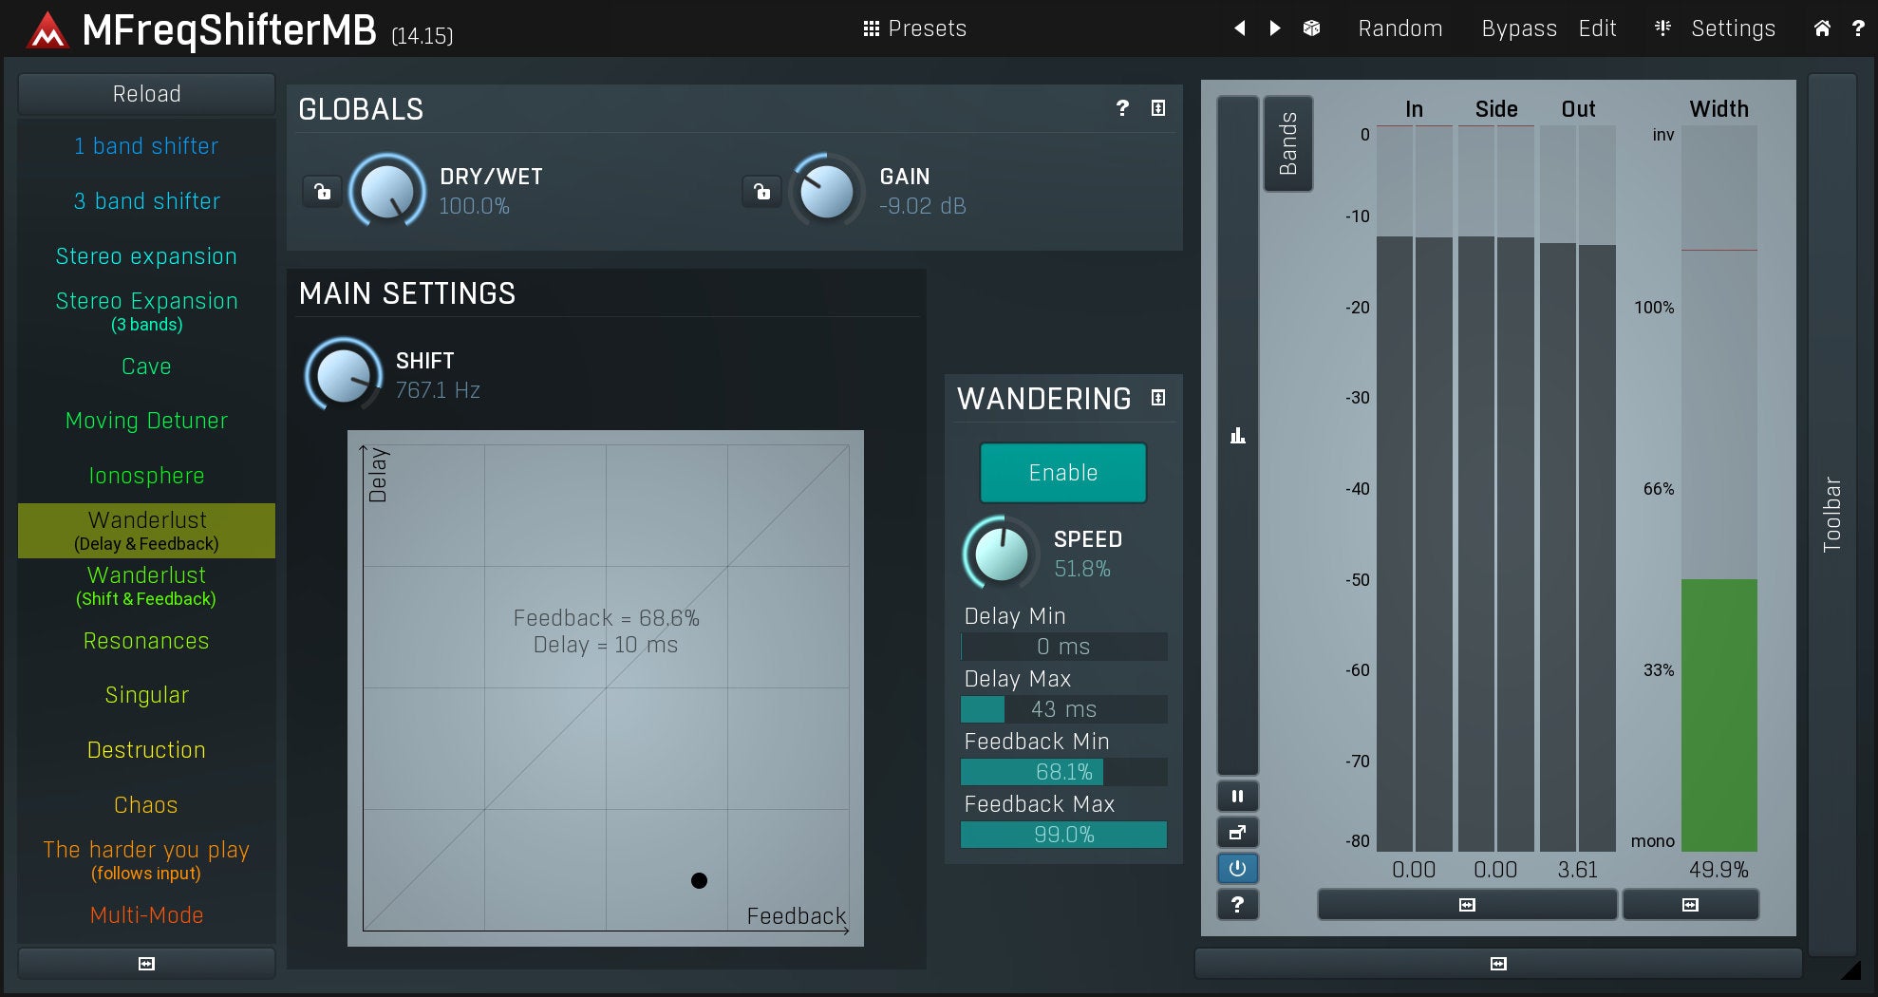Click the home icon in top bar

point(1821,28)
